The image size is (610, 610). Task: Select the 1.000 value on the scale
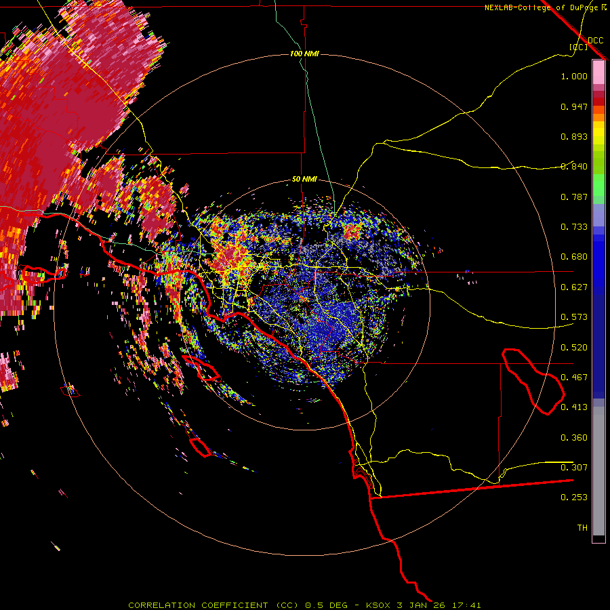point(574,76)
